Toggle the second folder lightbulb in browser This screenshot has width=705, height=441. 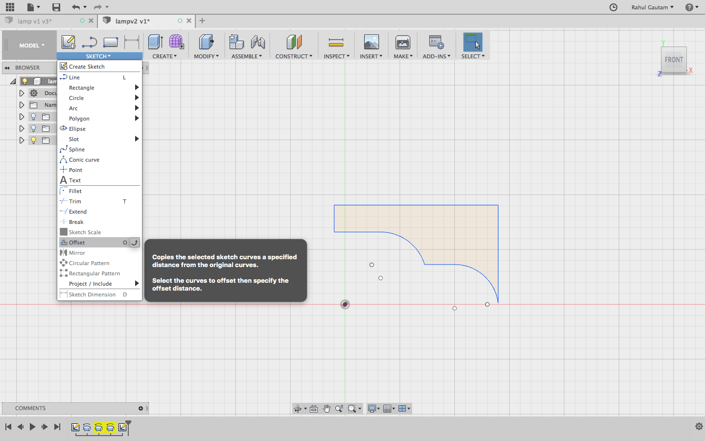(33, 128)
